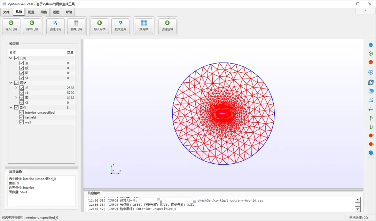Toggle checkbox of 线 row showing 5720
The image size is (376, 221).
(22, 93)
